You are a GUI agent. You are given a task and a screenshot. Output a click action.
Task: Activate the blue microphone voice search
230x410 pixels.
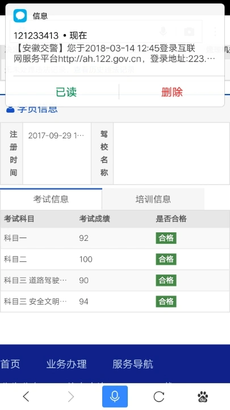(115, 396)
